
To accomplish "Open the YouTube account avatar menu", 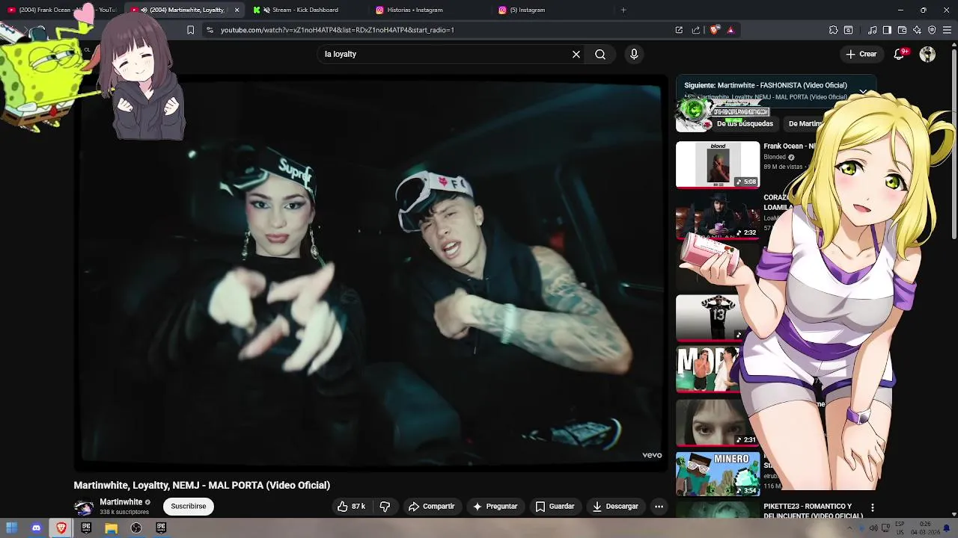I will coord(927,54).
